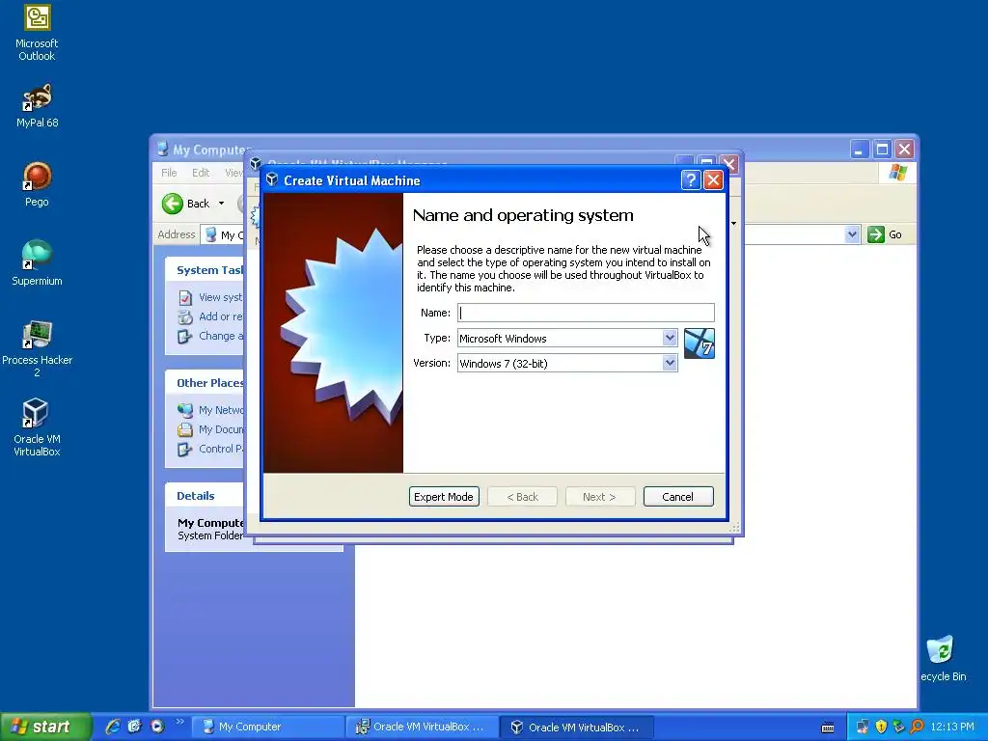Launch Internet Explorer from quick launch
988x741 pixels.
(113, 727)
